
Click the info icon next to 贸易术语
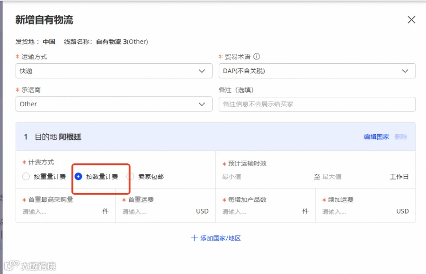257,56
